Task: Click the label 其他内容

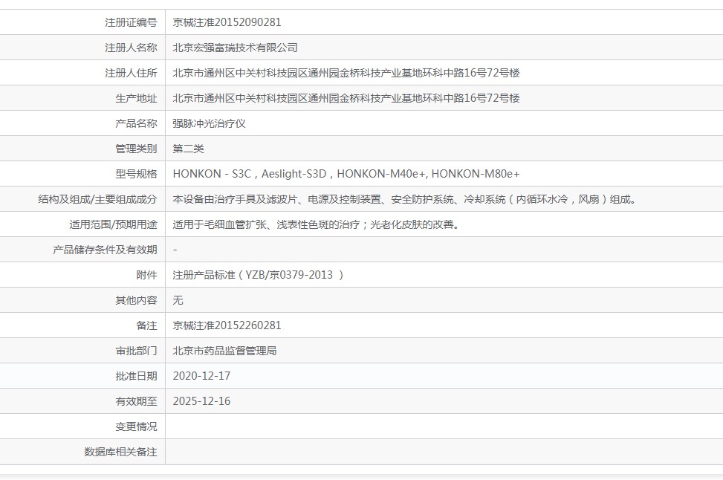Action: (x=136, y=300)
